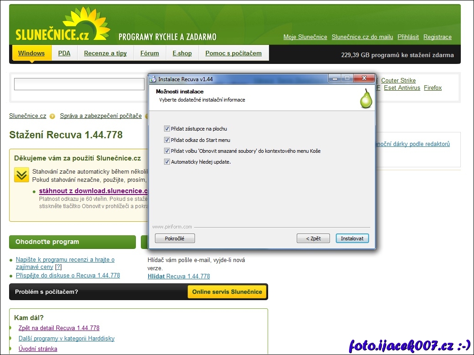Minimize the Recuva installer window
Viewport: 474px width, 355px height.
[x=336, y=78]
